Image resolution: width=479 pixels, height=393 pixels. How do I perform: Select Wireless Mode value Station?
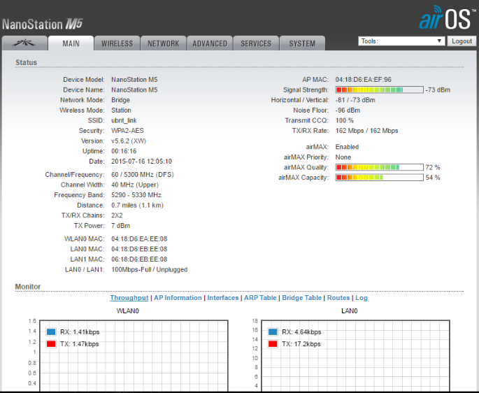coord(121,110)
